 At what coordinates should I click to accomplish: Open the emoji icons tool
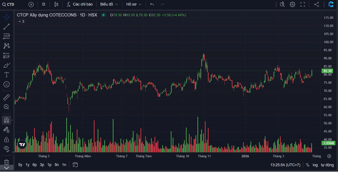point(7,84)
